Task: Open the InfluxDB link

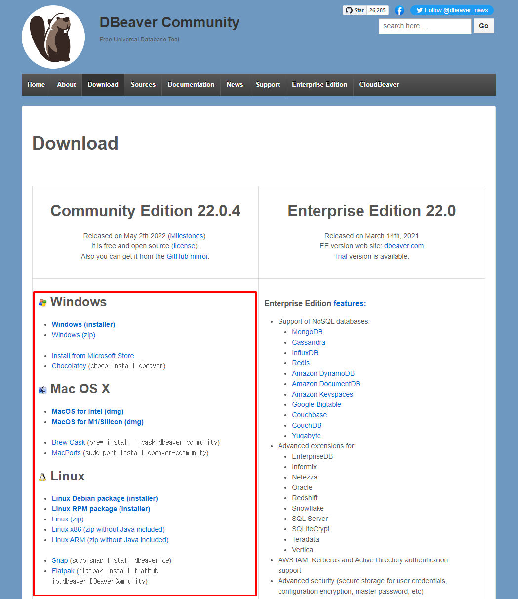Action: pyautogui.click(x=305, y=353)
